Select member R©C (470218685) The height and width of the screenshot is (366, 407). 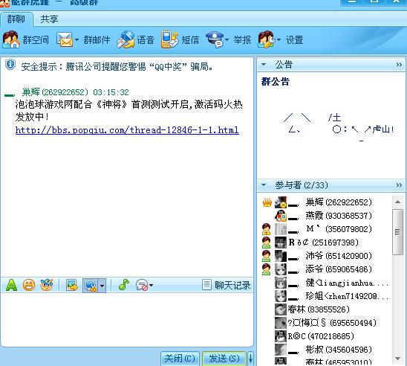coord(325,336)
